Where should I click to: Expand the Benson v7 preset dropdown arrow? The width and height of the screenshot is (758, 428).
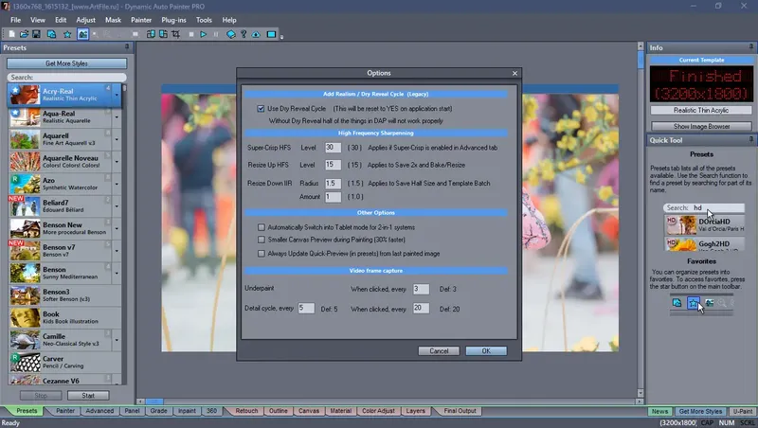point(117,251)
